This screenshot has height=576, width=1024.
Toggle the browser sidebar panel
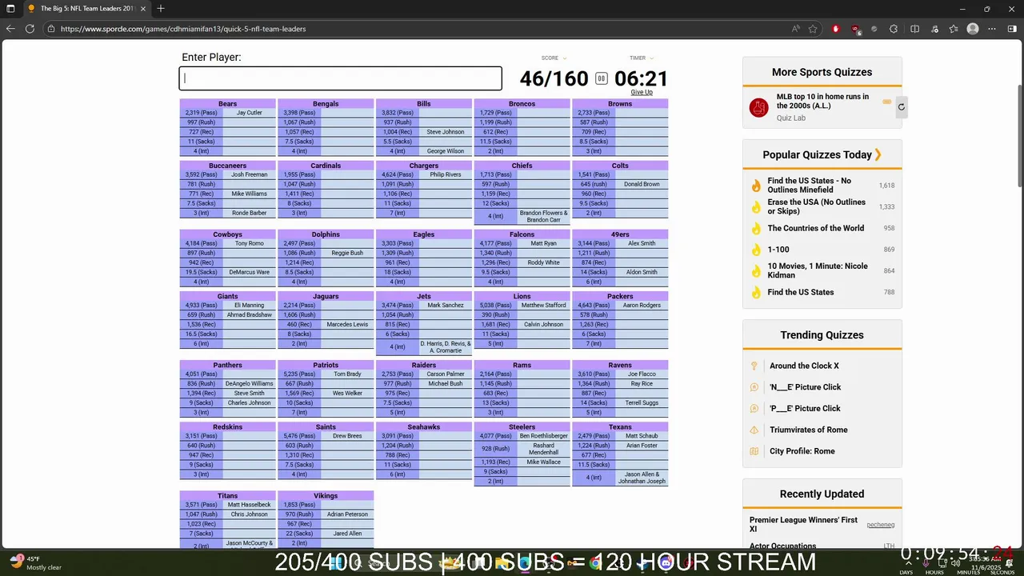(1012, 29)
